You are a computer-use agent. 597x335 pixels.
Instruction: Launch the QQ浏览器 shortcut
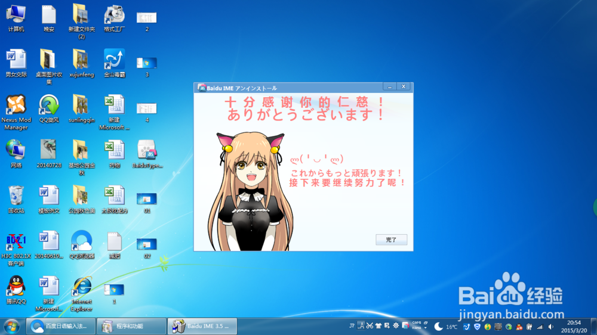pyautogui.click(x=81, y=245)
